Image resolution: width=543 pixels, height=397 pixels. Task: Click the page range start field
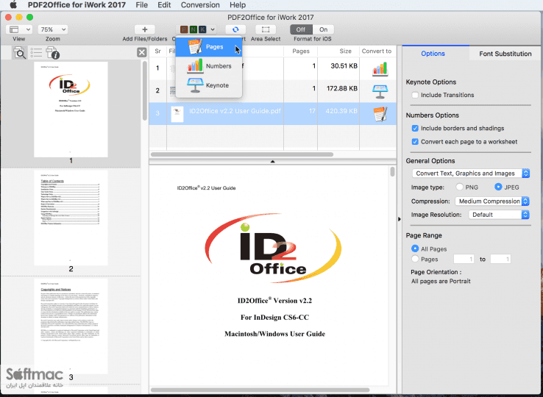click(464, 259)
